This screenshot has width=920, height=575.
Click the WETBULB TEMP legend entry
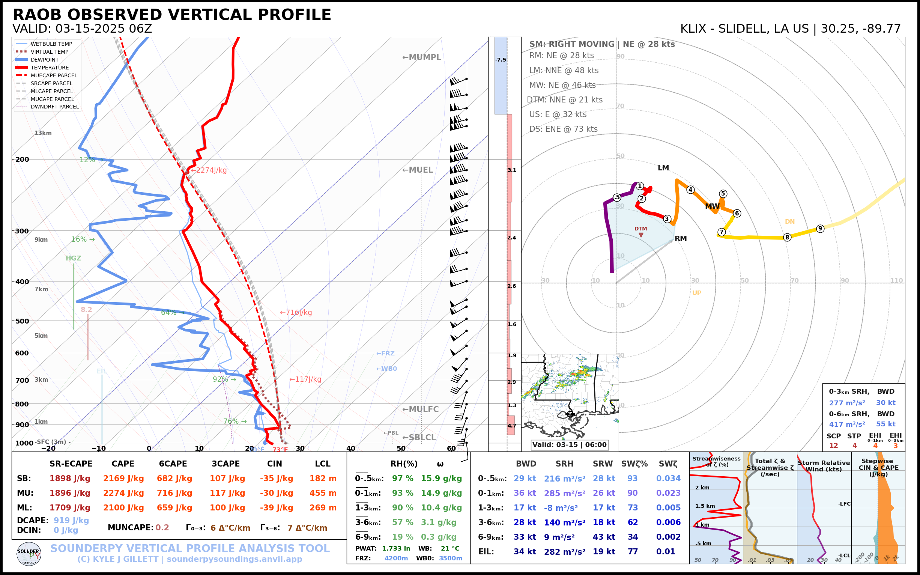pyautogui.click(x=51, y=44)
